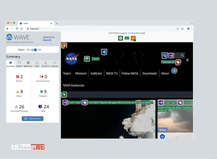Click the yellow Alerts triangle icon
217x159 pixels.
[x=18, y=92]
